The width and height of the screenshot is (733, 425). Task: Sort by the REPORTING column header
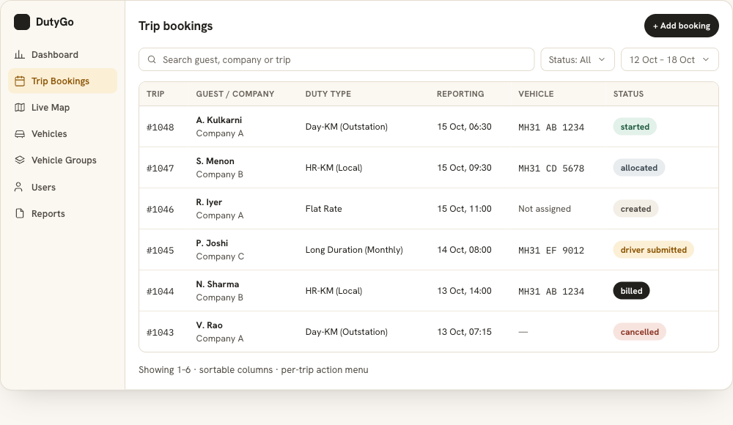pyautogui.click(x=460, y=94)
